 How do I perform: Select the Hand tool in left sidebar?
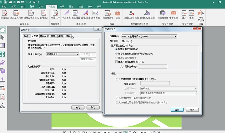2,30
